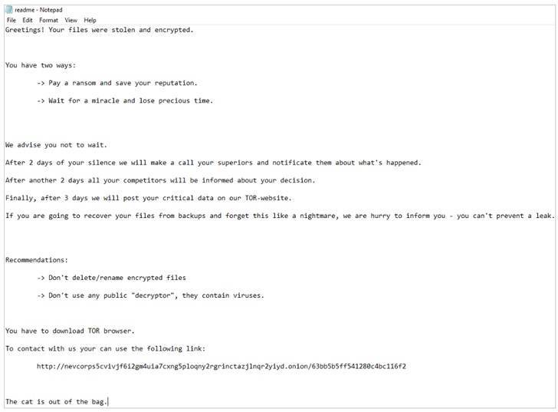This screenshot has width=558, height=412.
Task: Click the 'You have to download TOR browser.' line
Action: tap(70, 331)
